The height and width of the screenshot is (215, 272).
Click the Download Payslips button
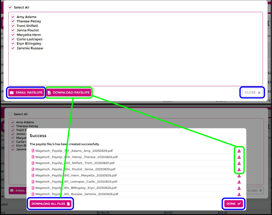(x=69, y=92)
